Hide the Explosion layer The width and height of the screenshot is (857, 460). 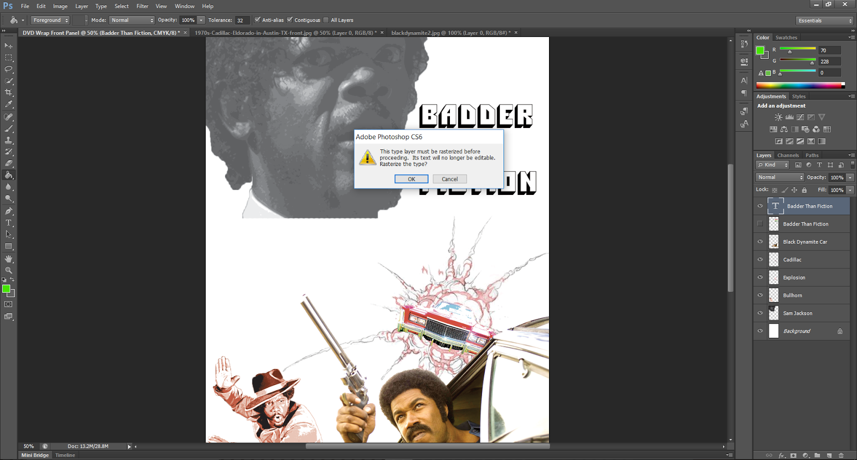[x=760, y=277]
